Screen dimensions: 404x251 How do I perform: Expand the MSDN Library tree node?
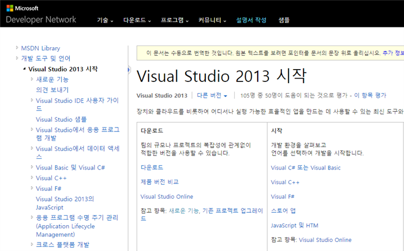(17, 48)
